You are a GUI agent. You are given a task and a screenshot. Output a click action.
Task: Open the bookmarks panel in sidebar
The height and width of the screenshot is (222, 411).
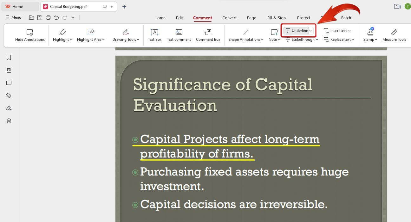pos(9,58)
